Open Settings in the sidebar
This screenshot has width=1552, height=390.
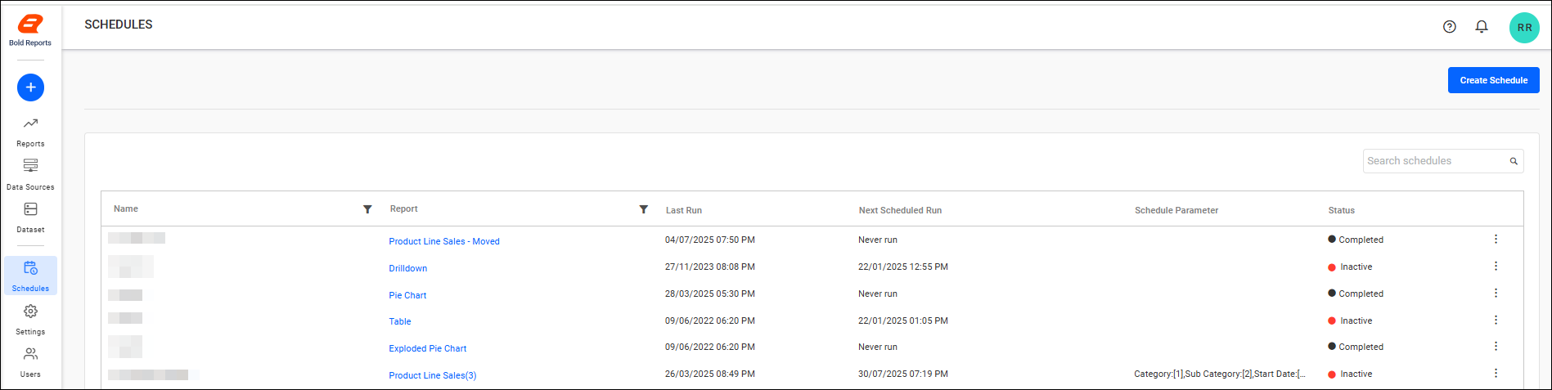tap(30, 320)
